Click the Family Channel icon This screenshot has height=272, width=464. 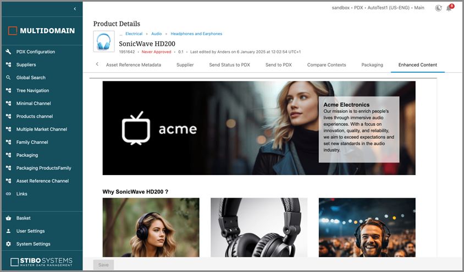point(8,142)
